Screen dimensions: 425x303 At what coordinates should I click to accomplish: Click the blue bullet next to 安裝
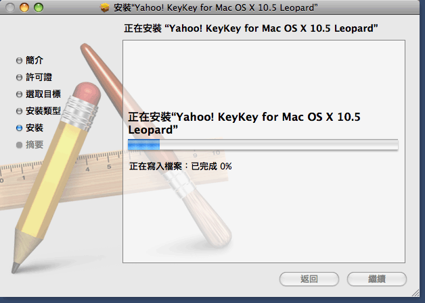pyautogui.click(x=19, y=128)
